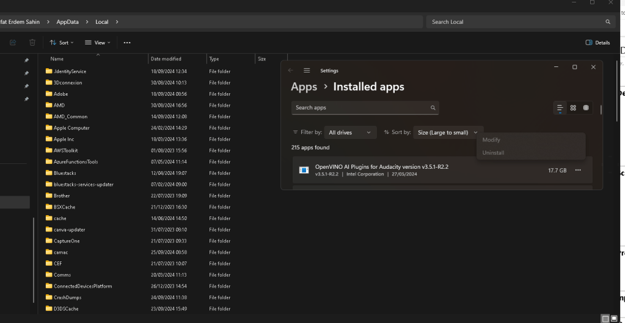The image size is (625, 323).
Task: Click the D3DSCache folder name
Action: coord(66,309)
